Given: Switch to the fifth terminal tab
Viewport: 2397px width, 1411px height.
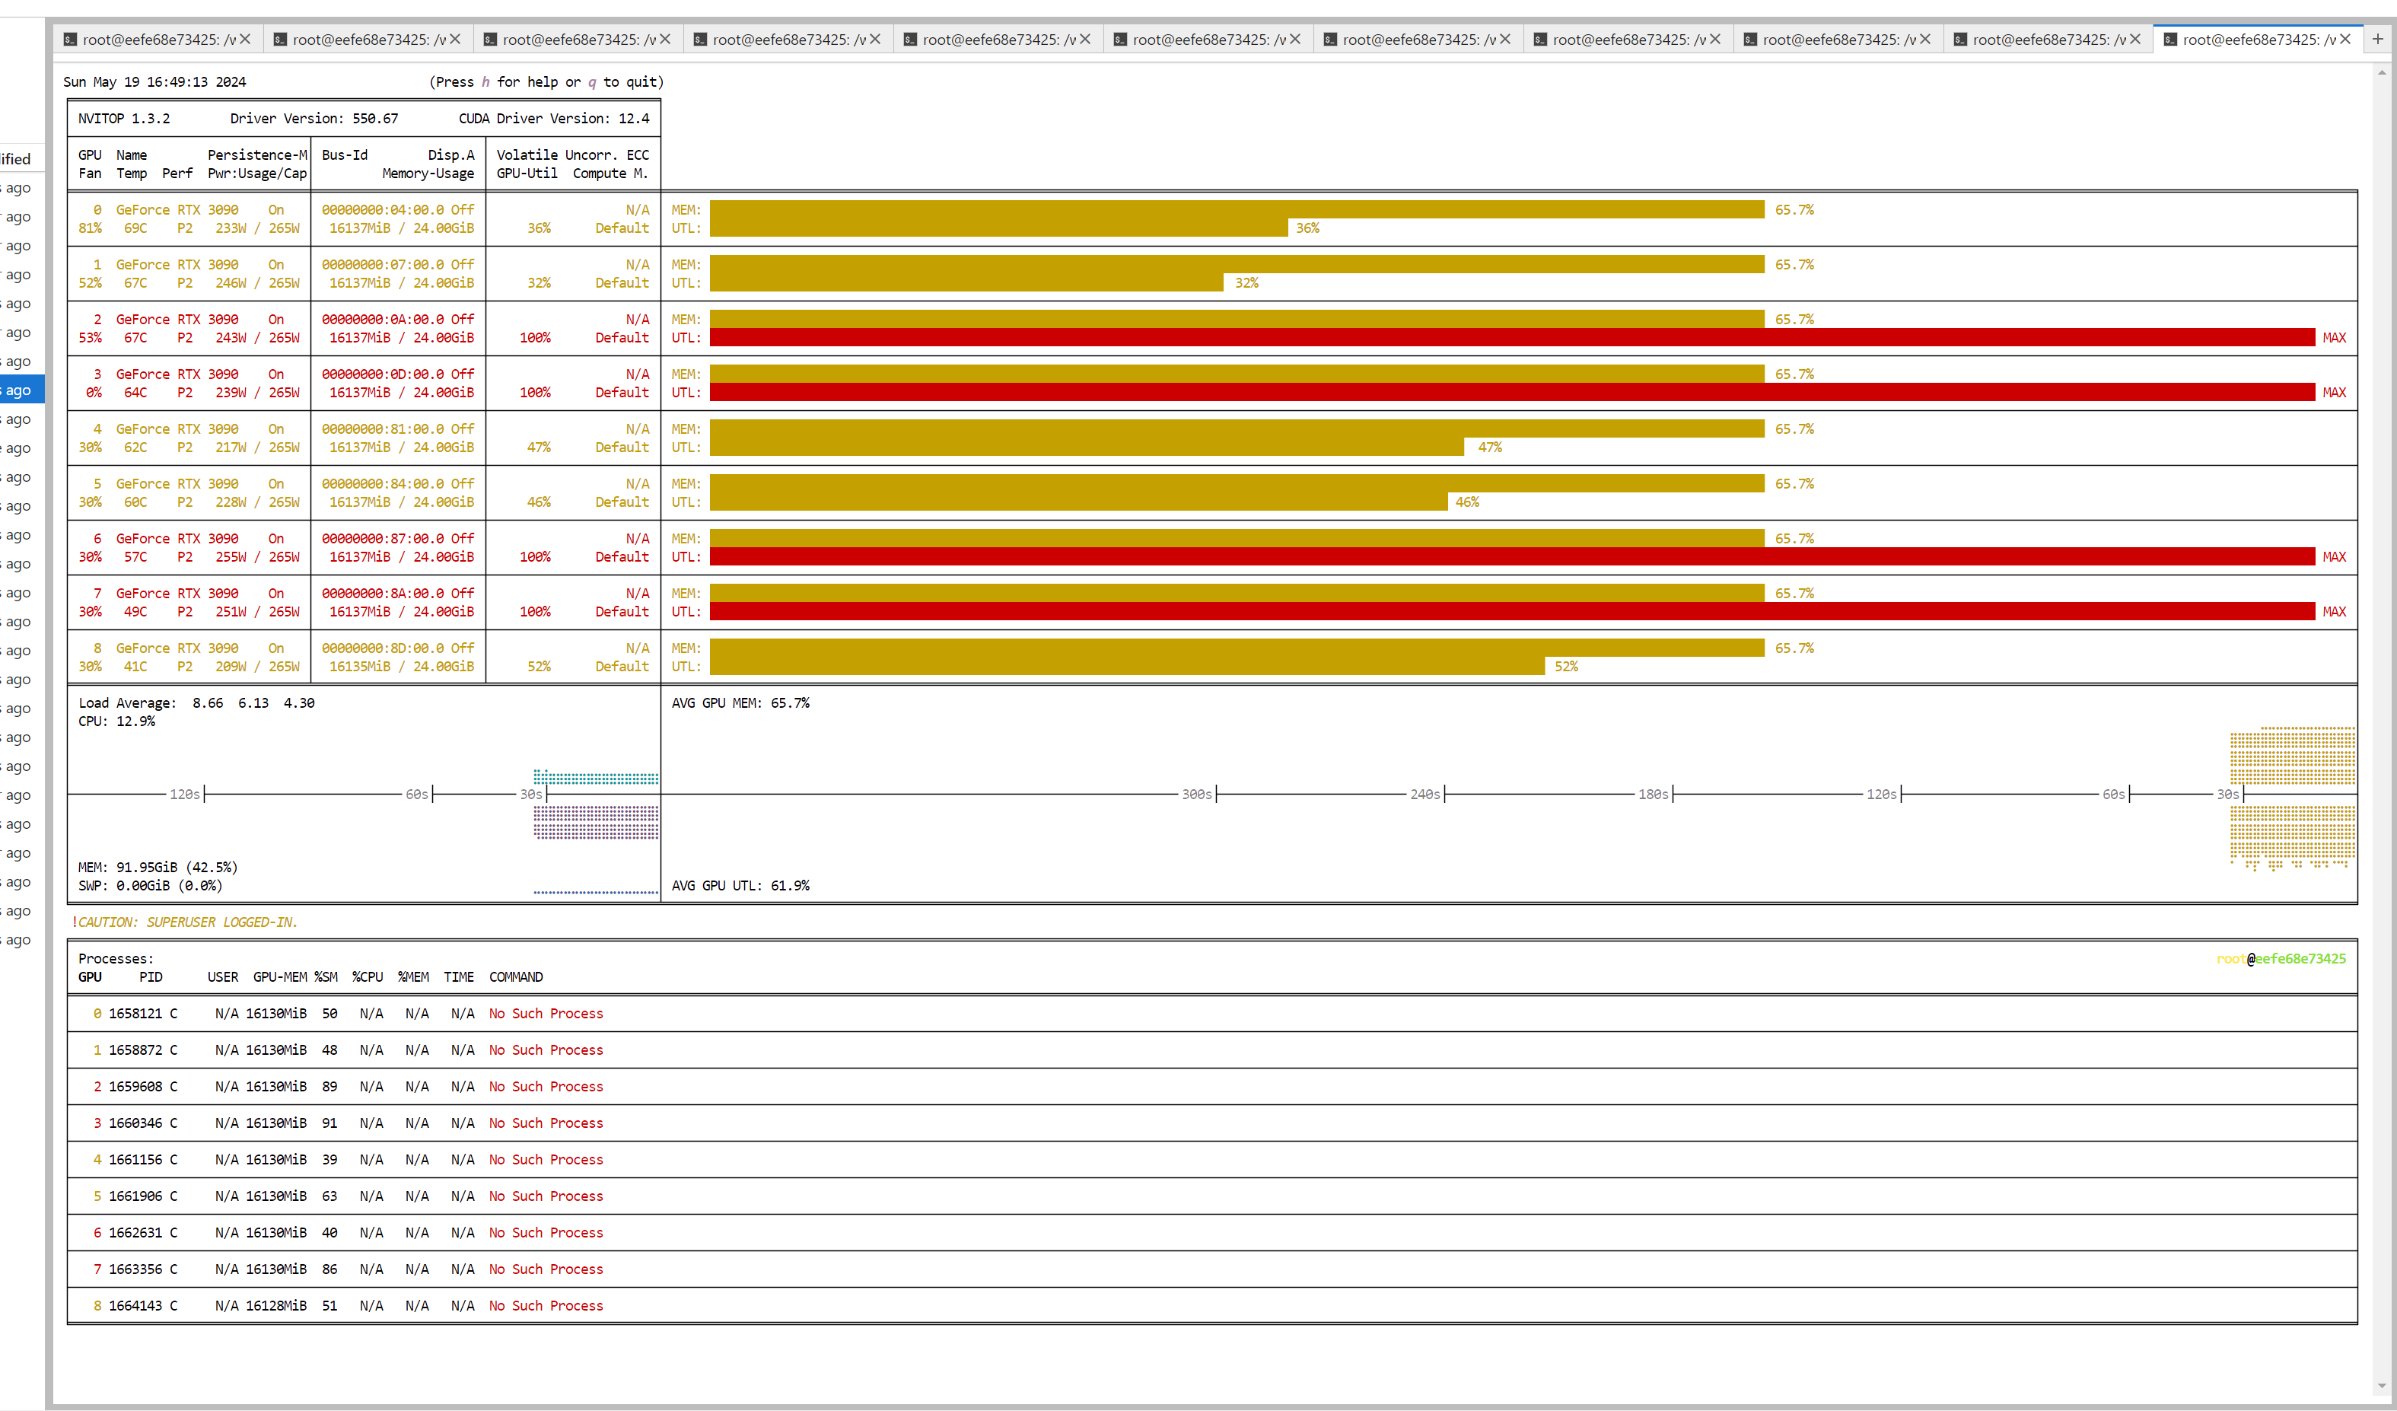Looking at the screenshot, I should click(998, 40).
